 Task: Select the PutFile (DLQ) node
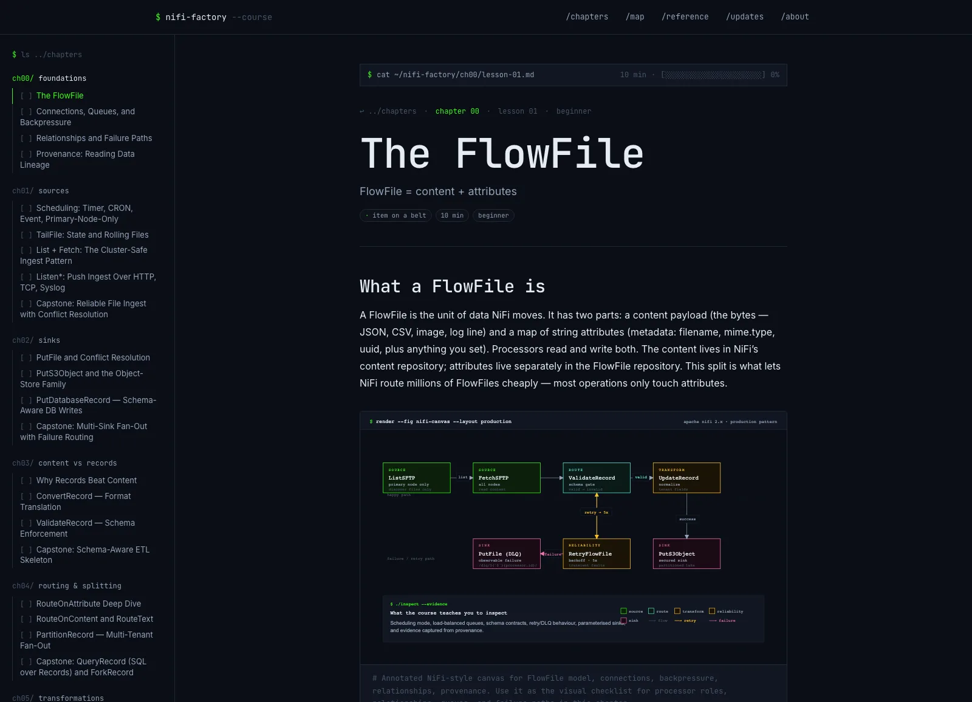(507, 554)
